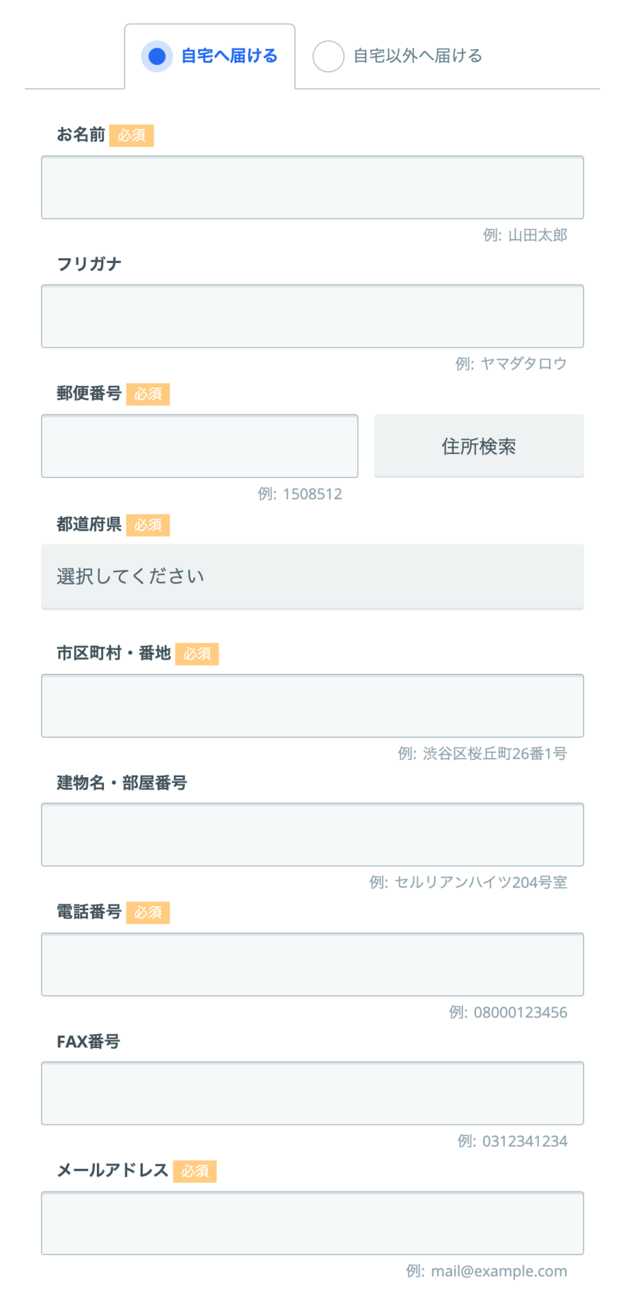The height and width of the screenshot is (1311, 623).
Task: Click the 電話番号 field label
Action: (89, 912)
